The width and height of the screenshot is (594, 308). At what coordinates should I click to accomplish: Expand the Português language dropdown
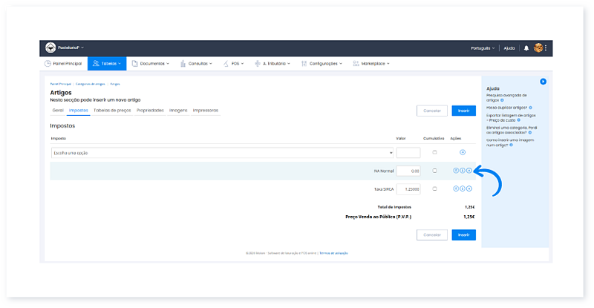(483, 47)
